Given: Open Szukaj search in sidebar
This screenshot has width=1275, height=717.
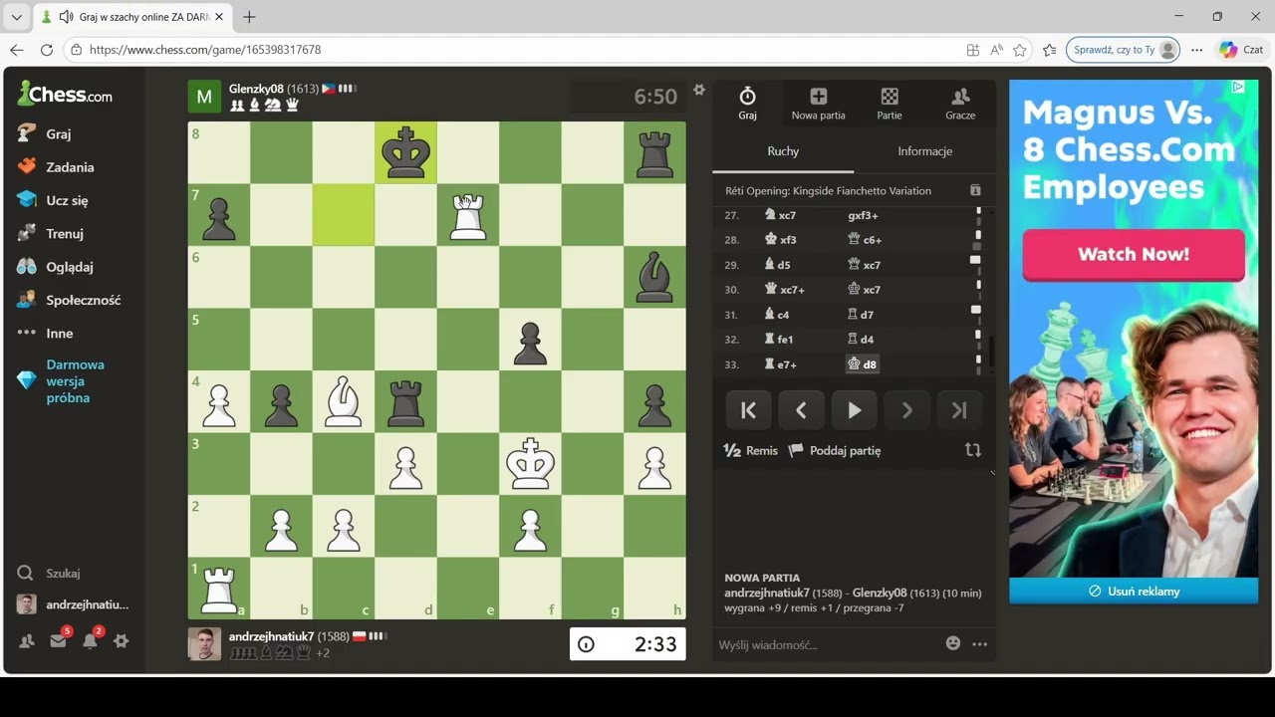Looking at the screenshot, I should 49,574.
